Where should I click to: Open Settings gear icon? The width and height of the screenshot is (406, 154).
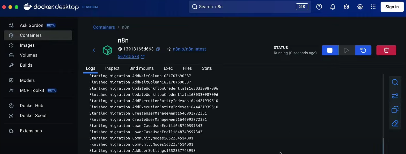(360, 7)
